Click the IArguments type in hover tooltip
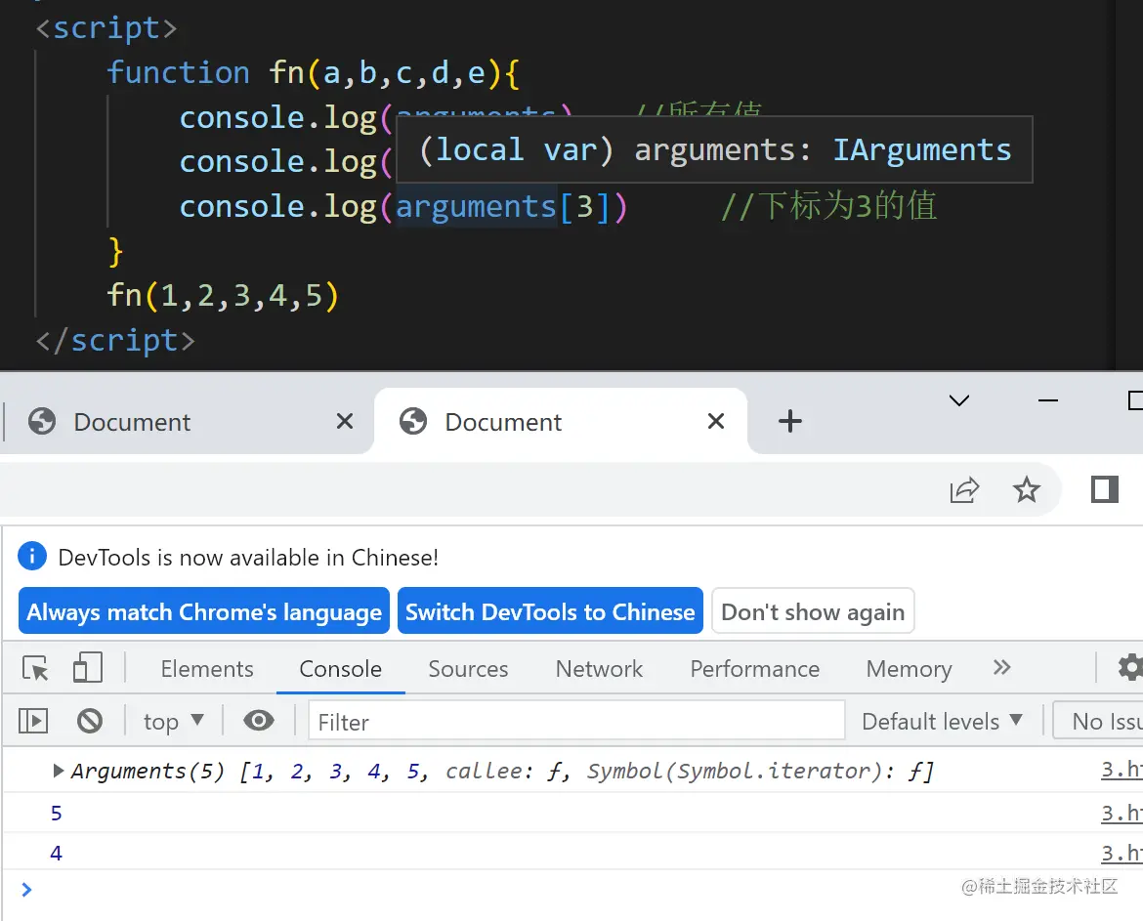This screenshot has width=1143, height=921. [x=922, y=150]
